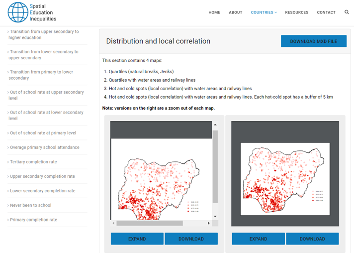Open Transition from primary to lower secondary
This screenshot has height=253, width=354.
(x=41, y=75)
